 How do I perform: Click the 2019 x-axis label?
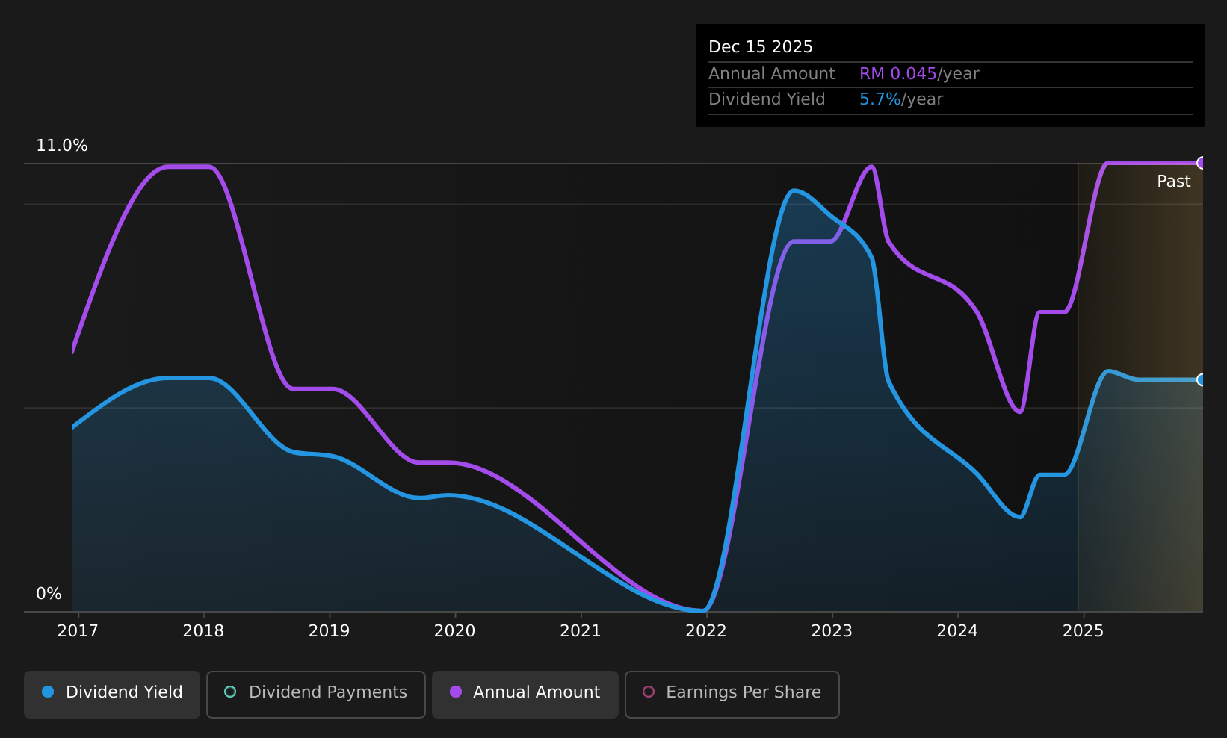329,631
